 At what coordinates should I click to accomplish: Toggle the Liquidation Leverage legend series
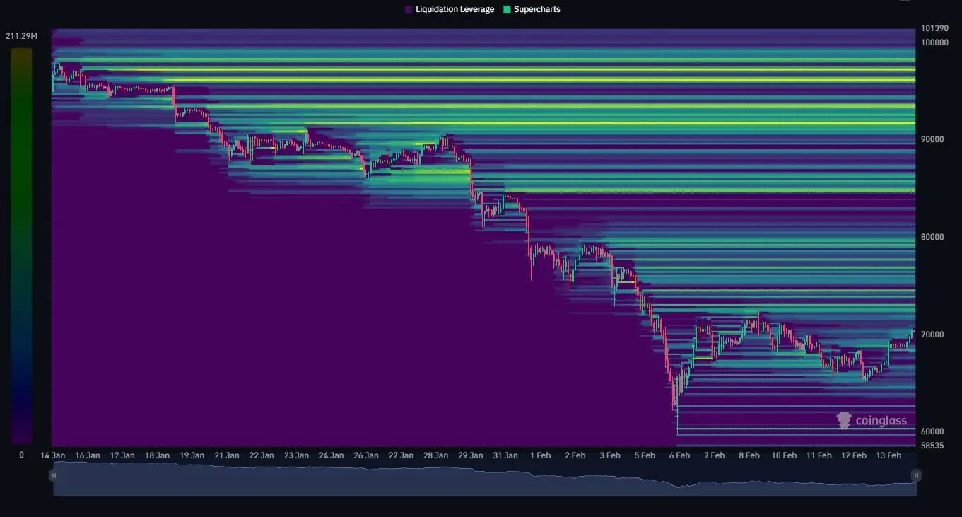(454, 9)
